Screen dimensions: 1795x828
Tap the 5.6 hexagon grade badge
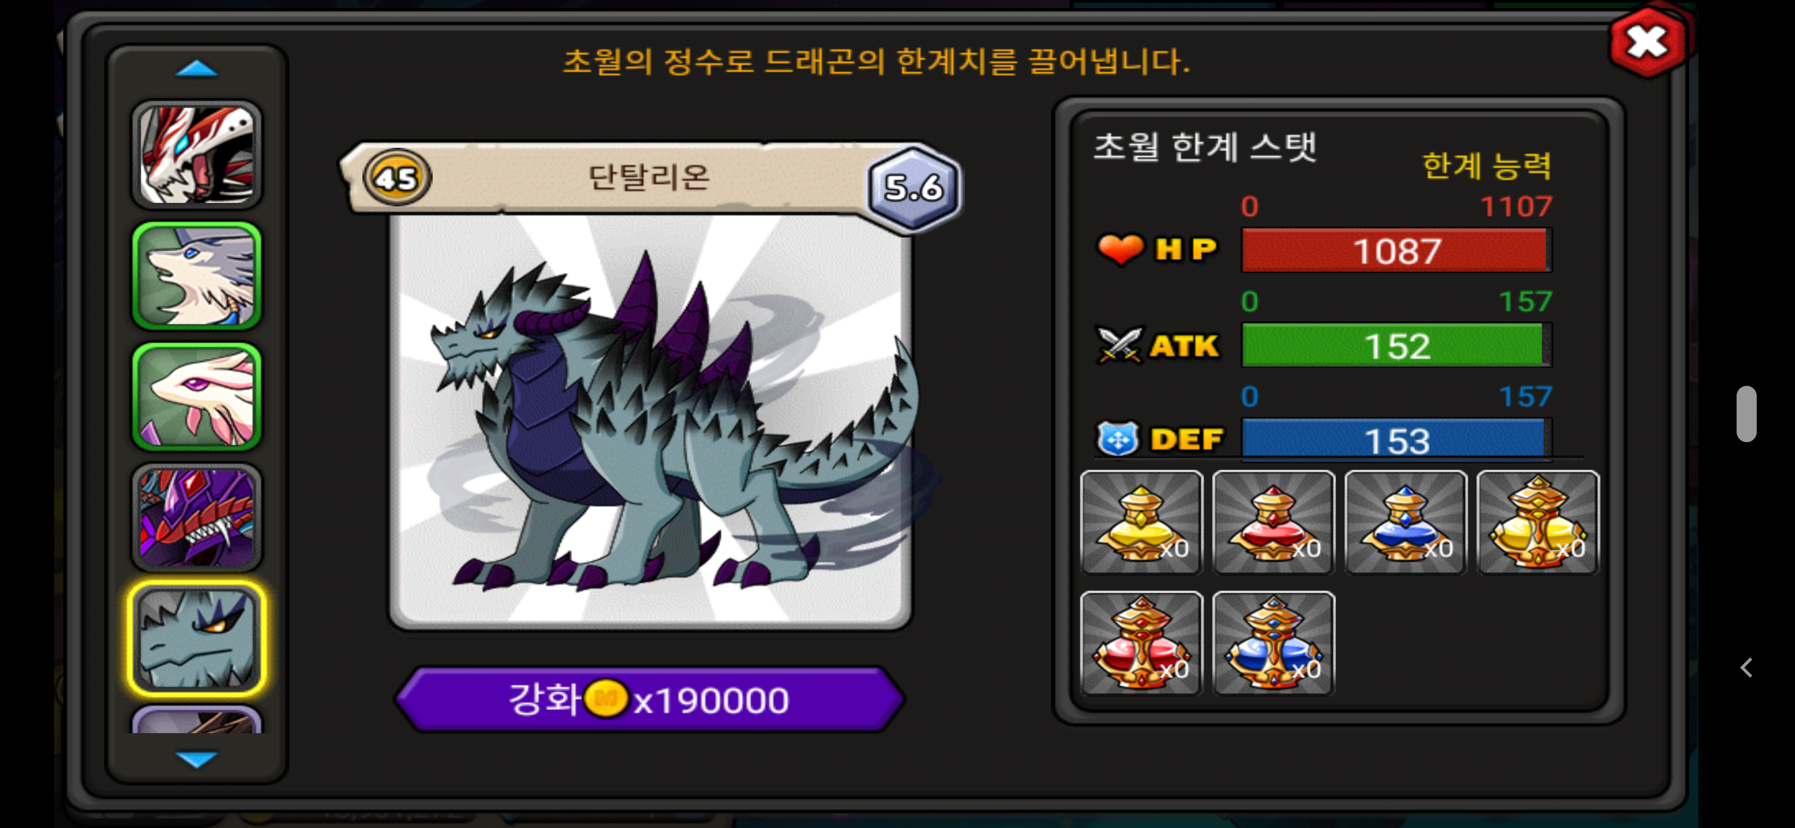click(x=914, y=187)
